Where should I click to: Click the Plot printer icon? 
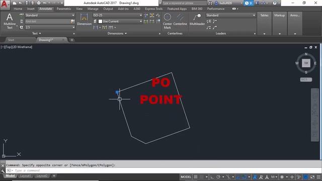pos(39,3)
